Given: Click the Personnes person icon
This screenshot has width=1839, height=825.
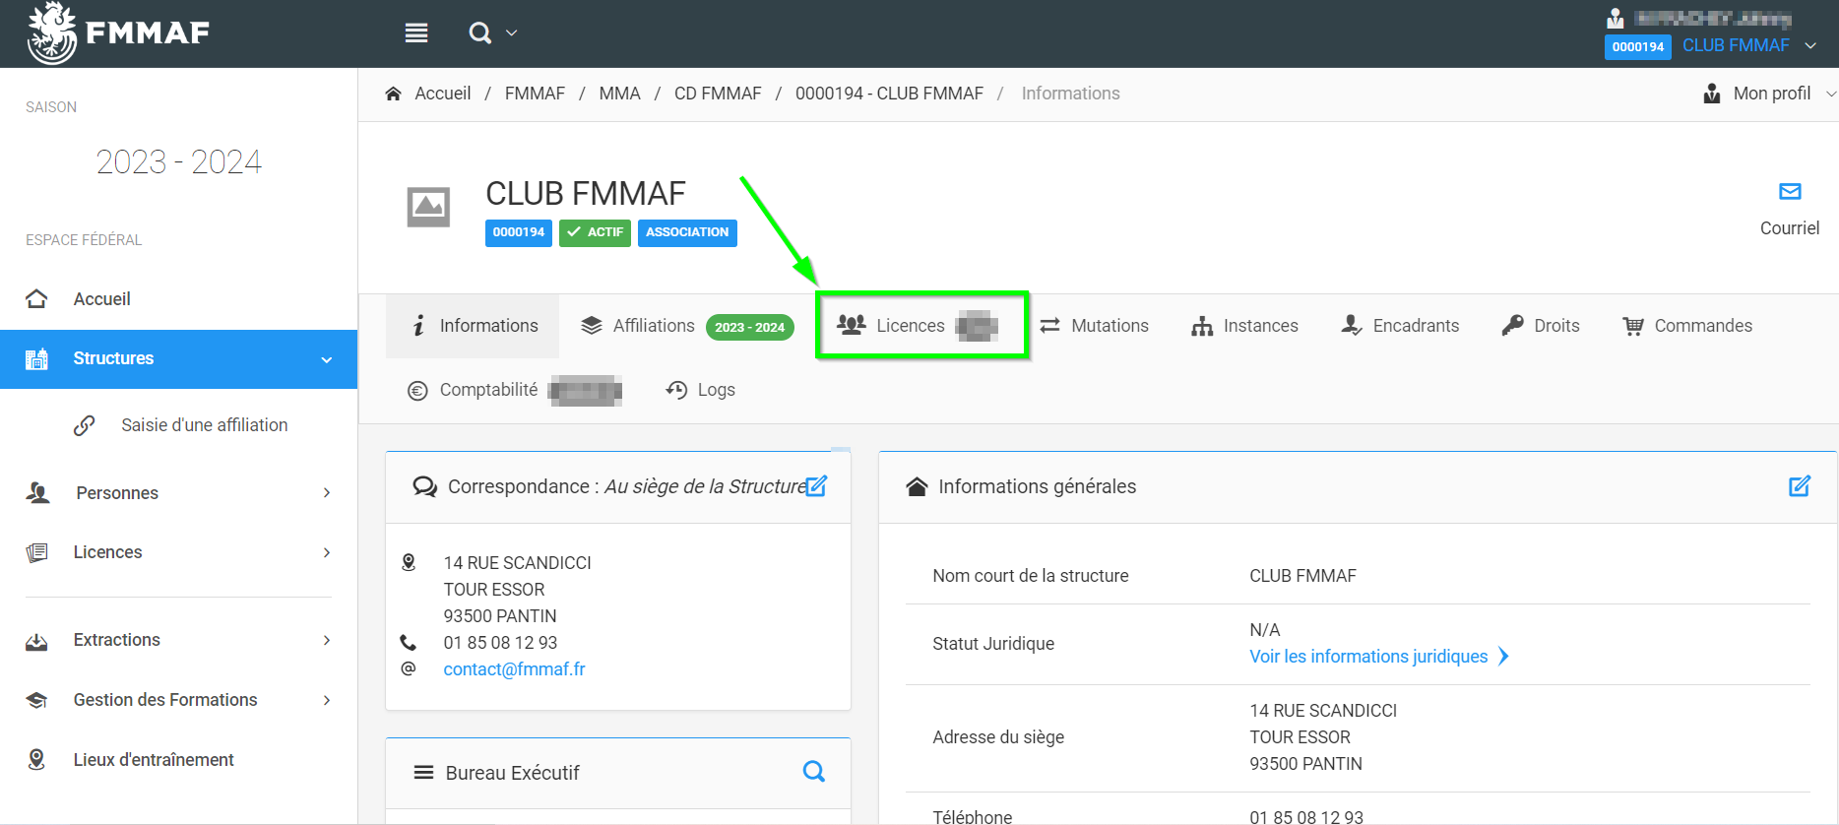Looking at the screenshot, I should click(37, 492).
